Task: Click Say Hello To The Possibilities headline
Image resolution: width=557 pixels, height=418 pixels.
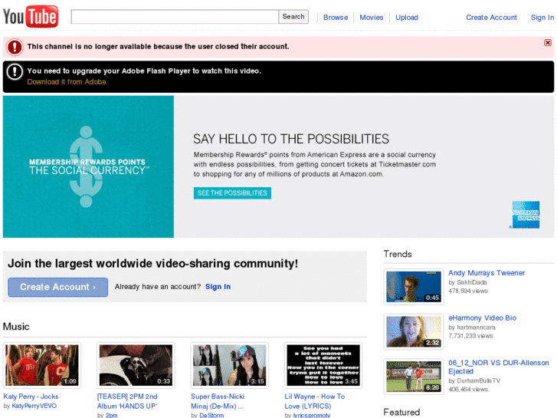Action: point(291,139)
